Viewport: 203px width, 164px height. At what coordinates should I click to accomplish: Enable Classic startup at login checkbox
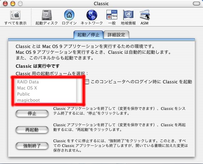tap(87, 82)
